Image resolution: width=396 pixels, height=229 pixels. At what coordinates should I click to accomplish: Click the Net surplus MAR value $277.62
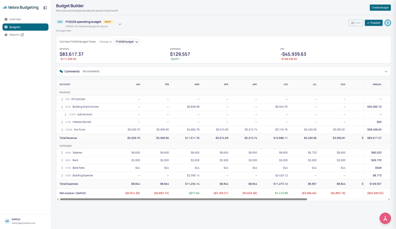tap(194, 193)
